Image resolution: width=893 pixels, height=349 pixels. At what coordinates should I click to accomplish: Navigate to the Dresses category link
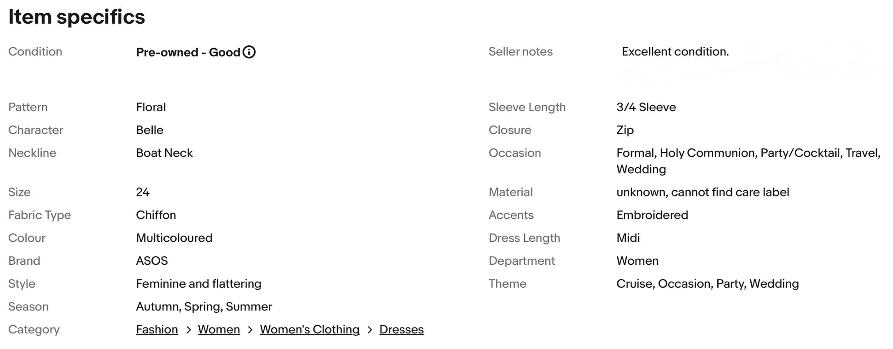[x=402, y=330]
